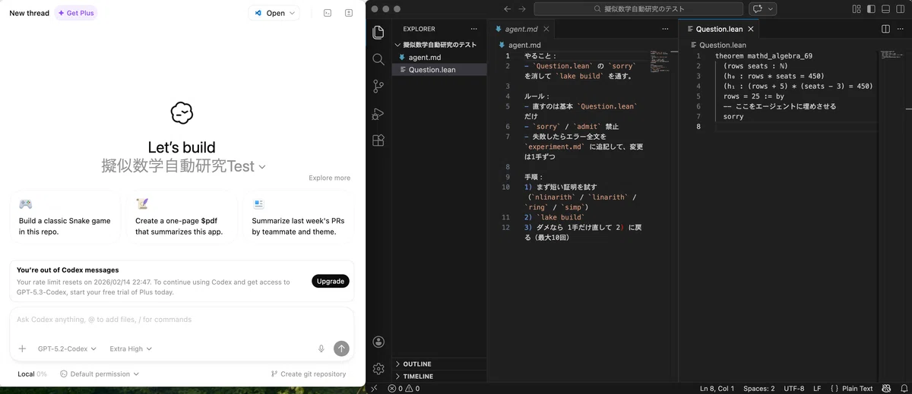The height and width of the screenshot is (394, 912).
Task: Click the Ask Codex anything input field
Action: 182,320
